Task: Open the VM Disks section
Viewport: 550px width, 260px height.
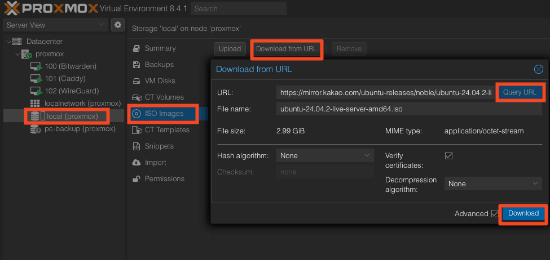Action: click(160, 81)
